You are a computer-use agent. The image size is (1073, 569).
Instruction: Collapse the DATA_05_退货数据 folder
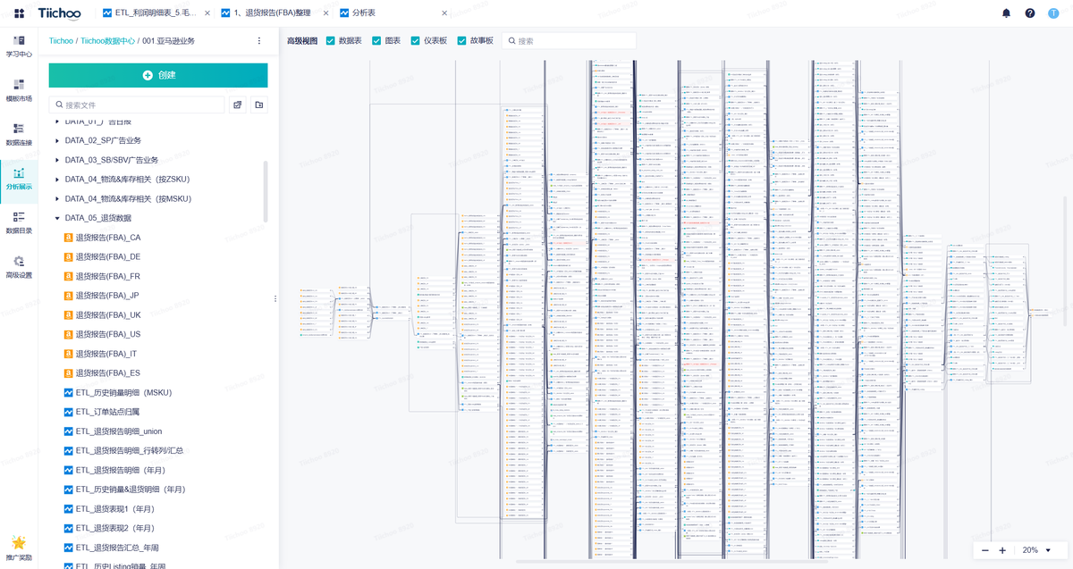click(57, 218)
